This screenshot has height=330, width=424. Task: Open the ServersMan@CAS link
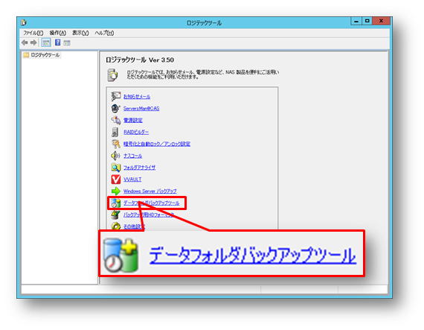click(141, 108)
